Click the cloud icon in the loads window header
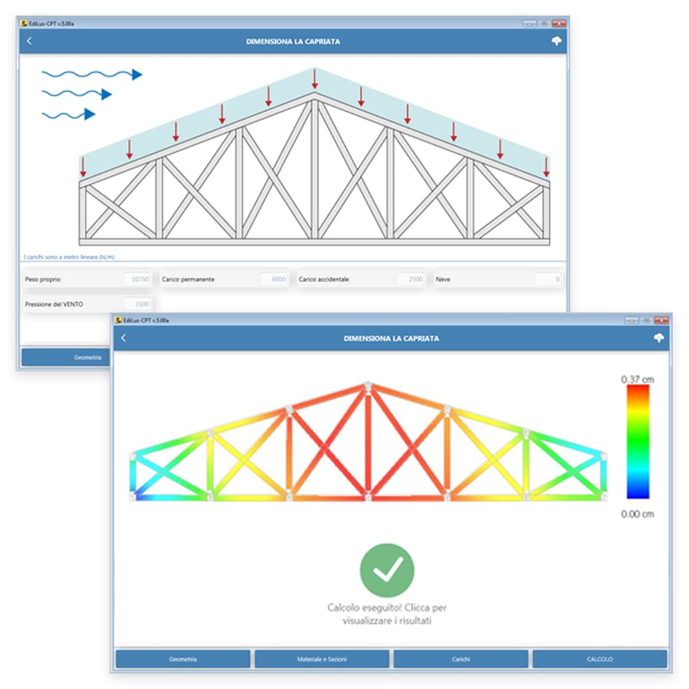 click(557, 41)
